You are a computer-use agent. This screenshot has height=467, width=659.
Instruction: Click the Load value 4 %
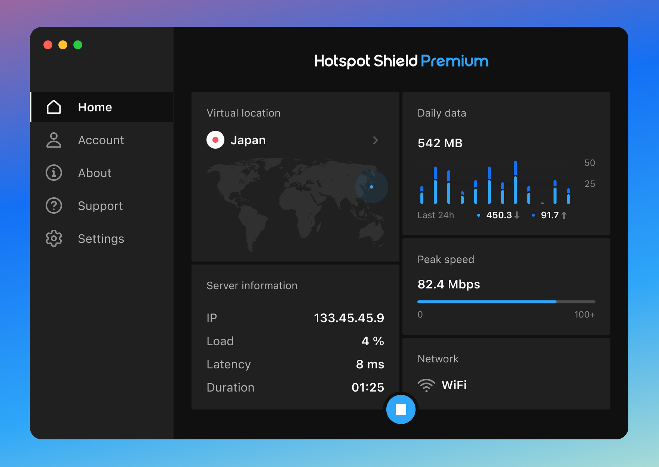point(373,341)
